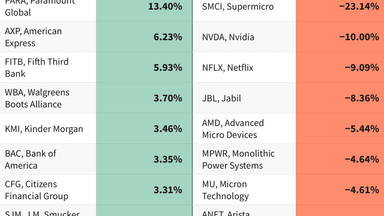Click the AXP, American Express cell
The image size is (384, 216).
(48, 37)
